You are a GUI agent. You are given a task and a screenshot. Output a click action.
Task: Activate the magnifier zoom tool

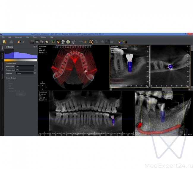coord(91,42)
